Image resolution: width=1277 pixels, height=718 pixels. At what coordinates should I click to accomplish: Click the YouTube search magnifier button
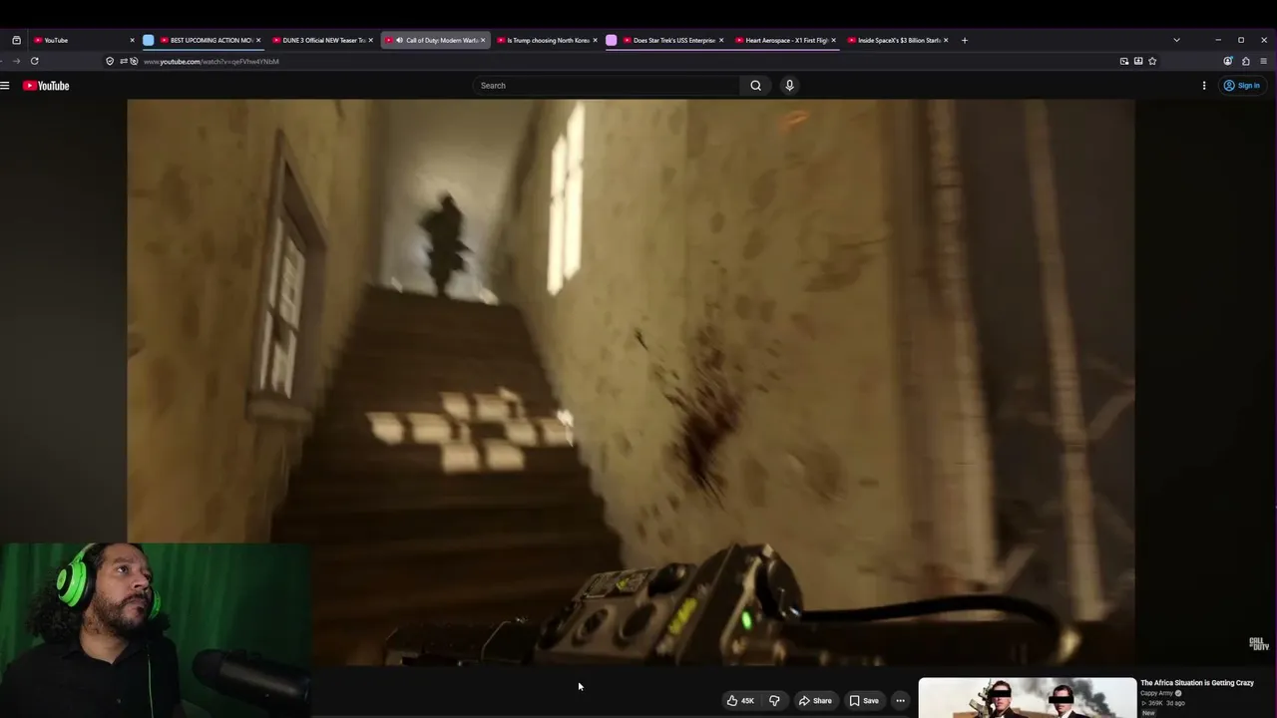[x=755, y=86]
